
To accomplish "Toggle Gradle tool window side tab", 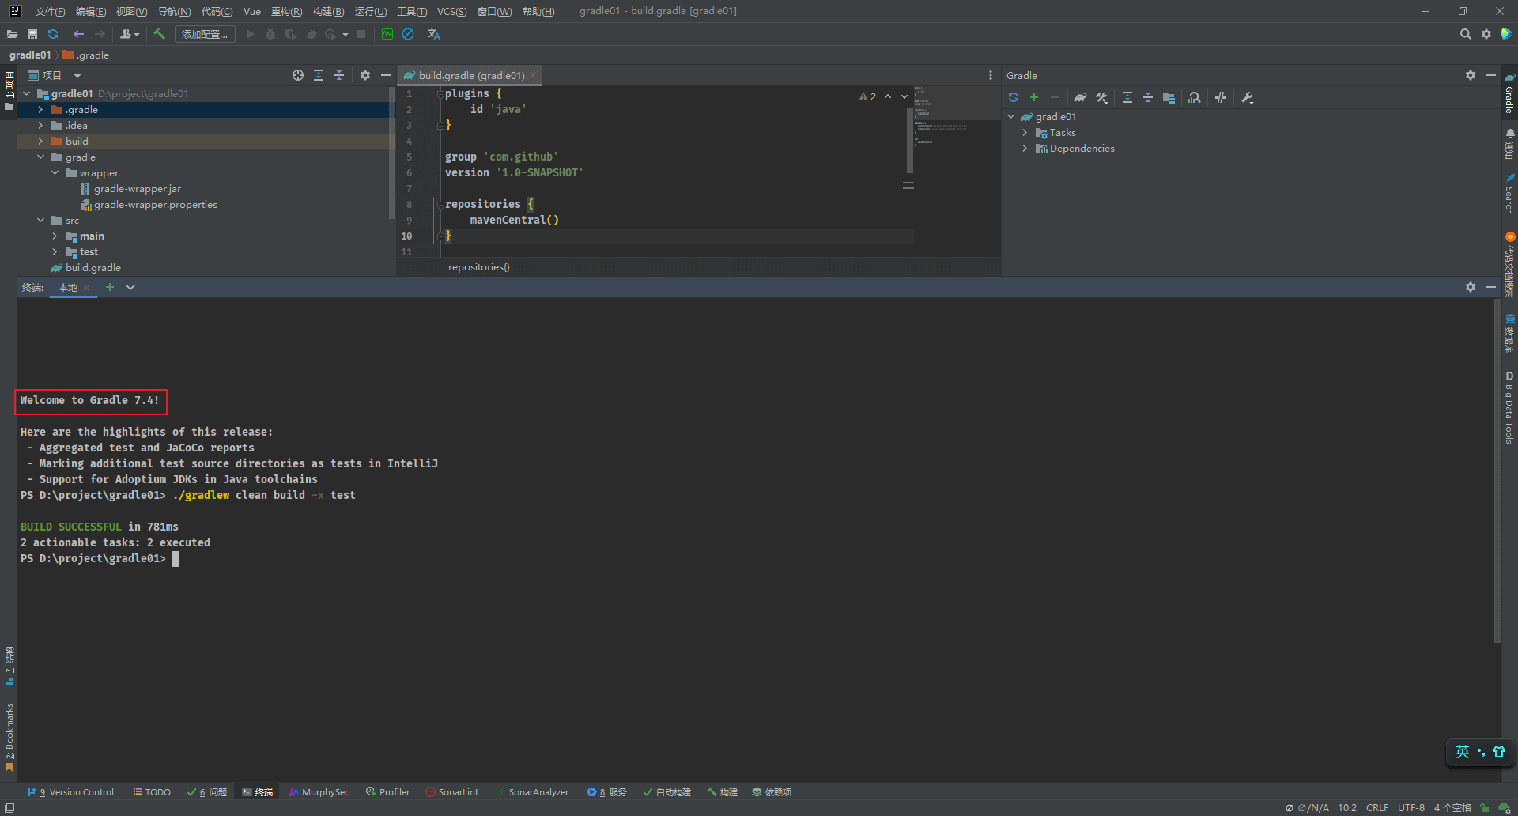I will 1509,93.
